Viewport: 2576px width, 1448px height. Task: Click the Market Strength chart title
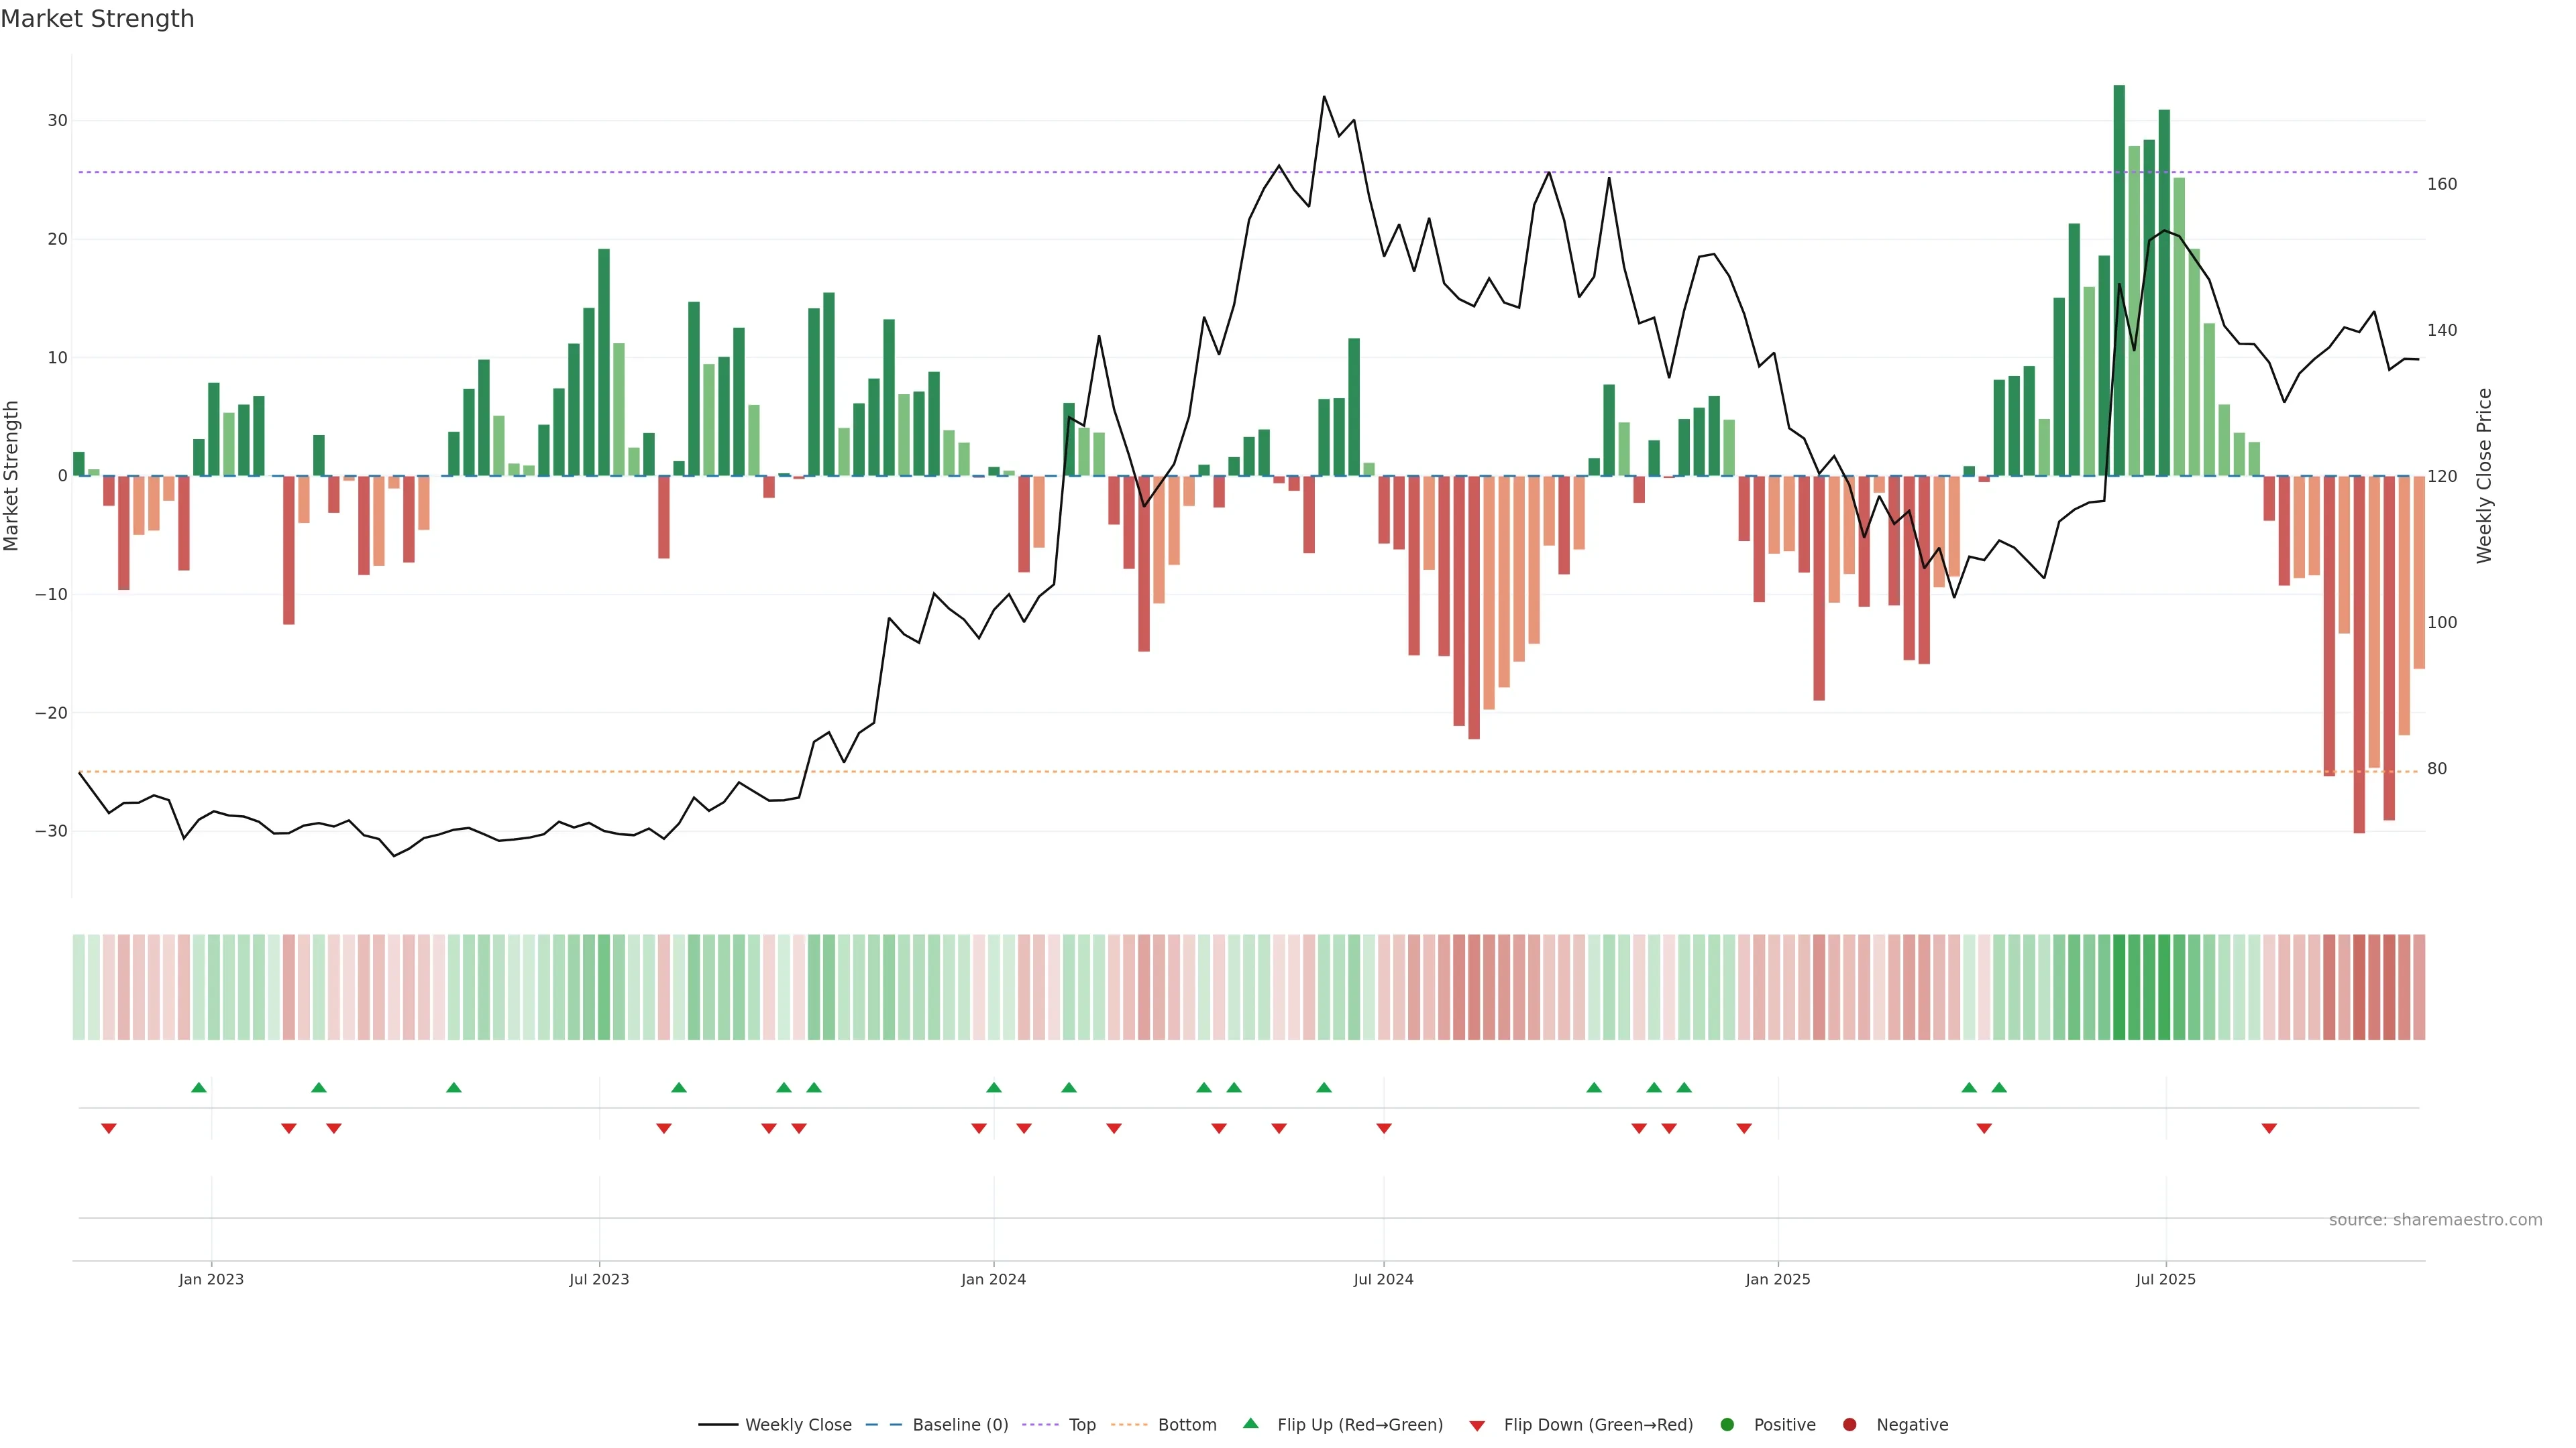[97, 19]
